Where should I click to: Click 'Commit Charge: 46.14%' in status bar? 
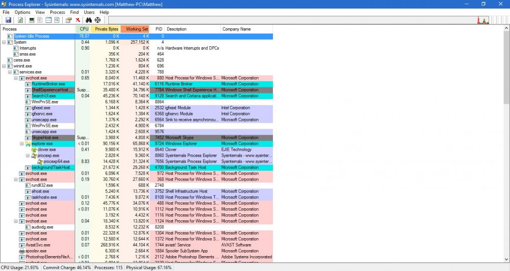click(x=67, y=268)
